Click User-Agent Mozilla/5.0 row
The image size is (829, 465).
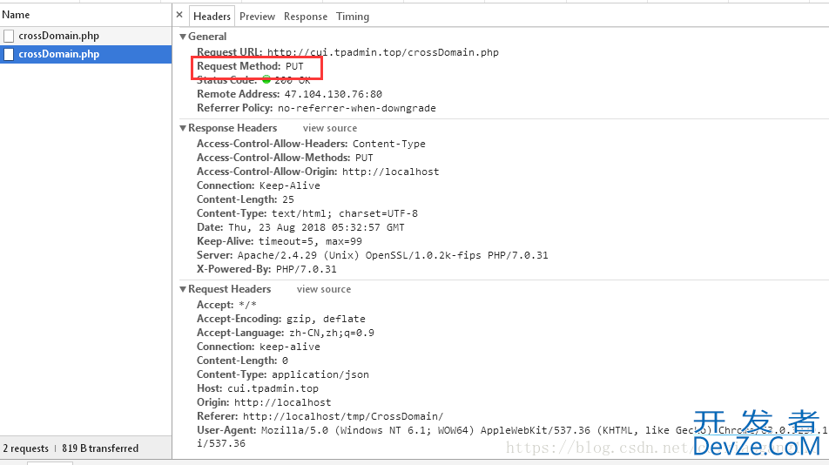point(512,436)
